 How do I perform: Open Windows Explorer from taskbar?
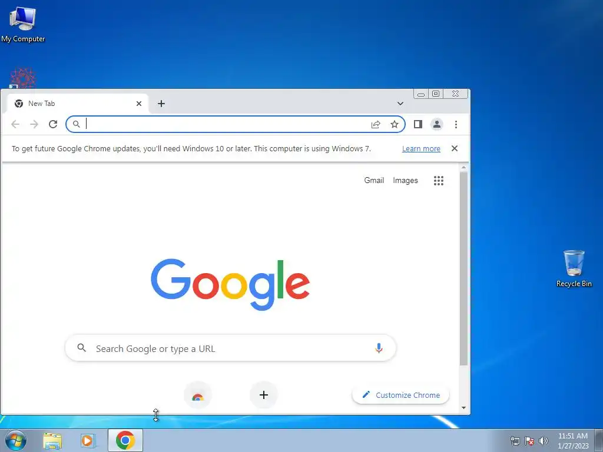pyautogui.click(x=52, y=441)
